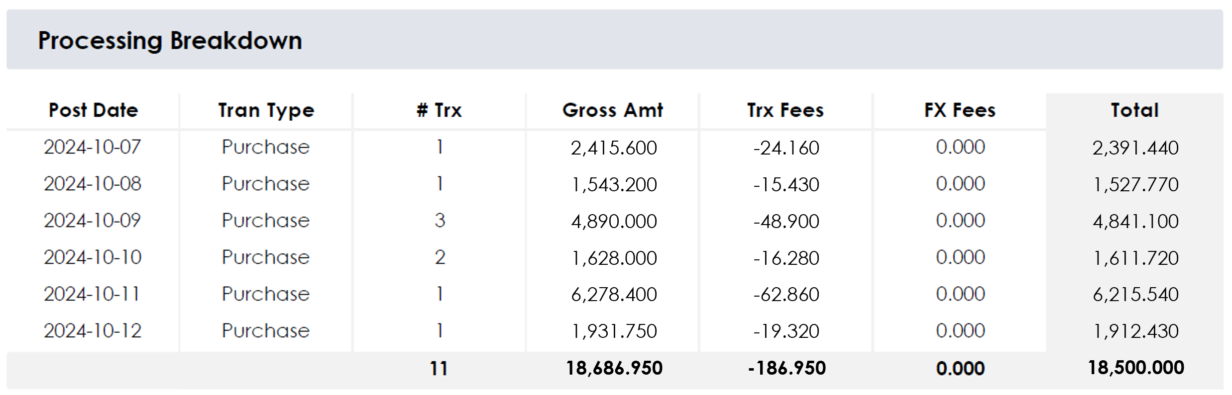
Task: Select gross amount 6,278.400
Action: [614, 295]
